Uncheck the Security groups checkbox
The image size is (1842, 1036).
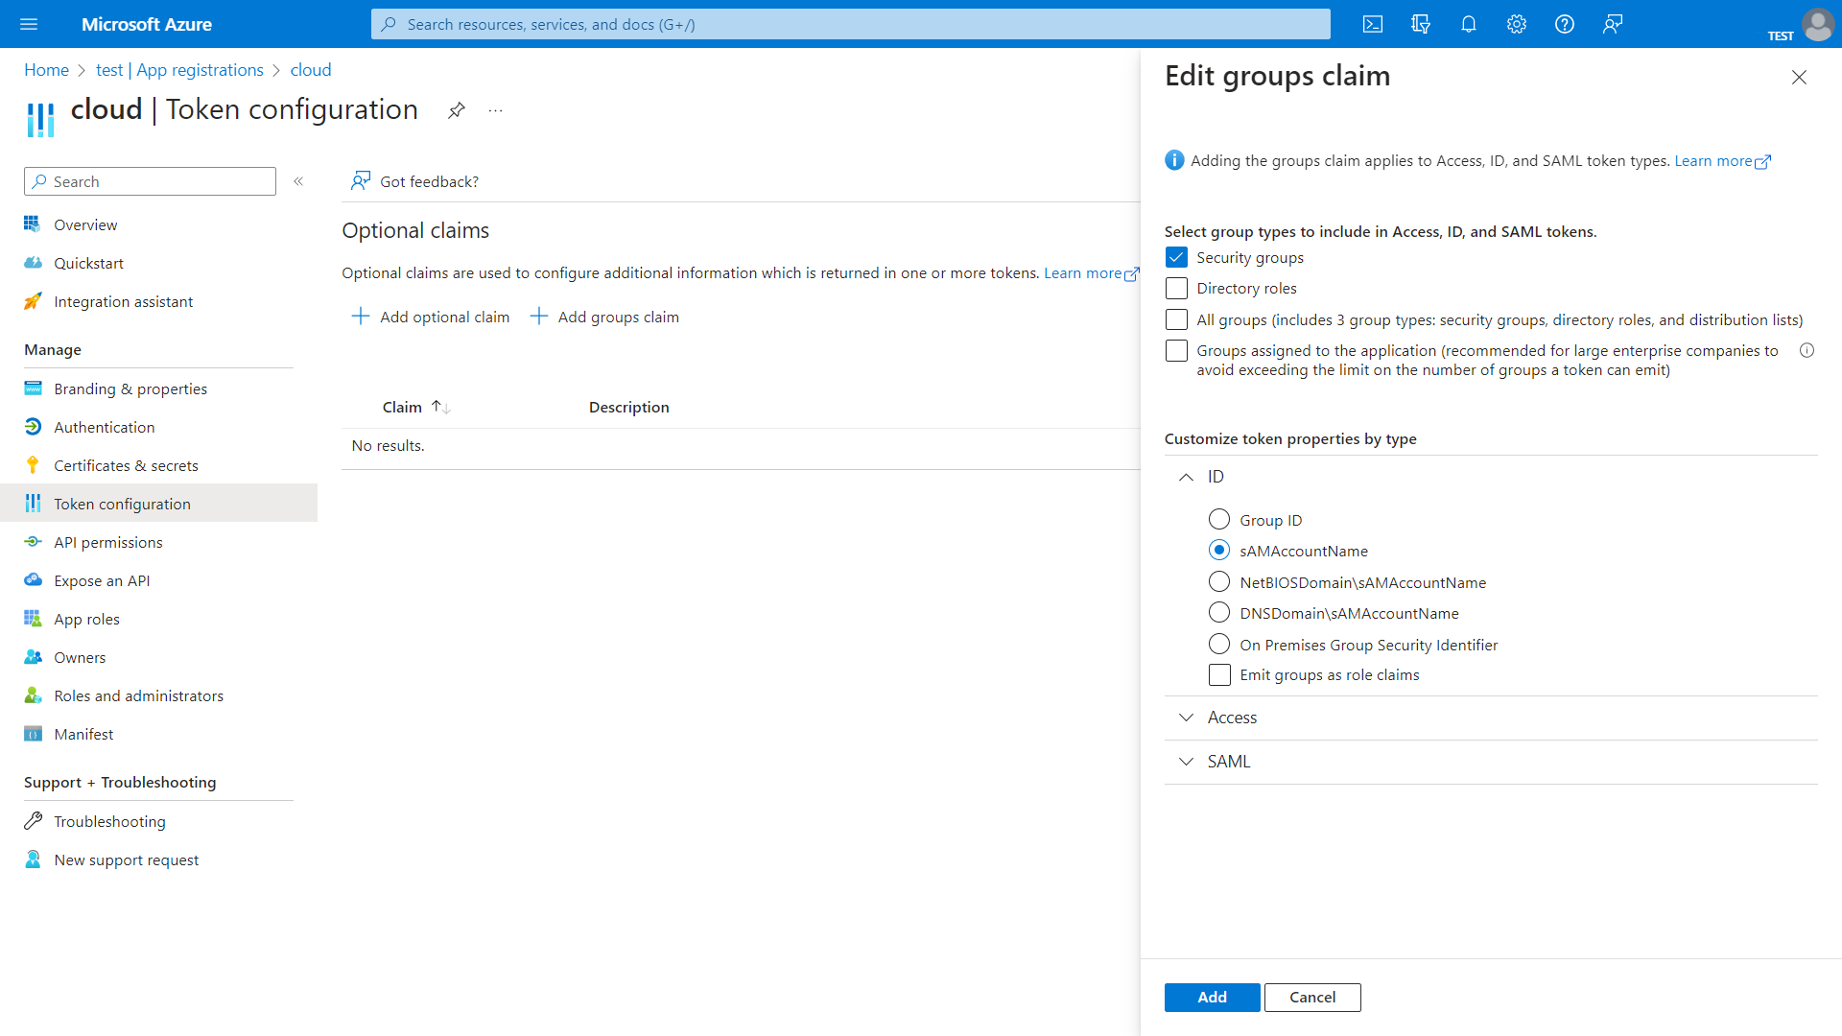click(x=1176, y=257)
